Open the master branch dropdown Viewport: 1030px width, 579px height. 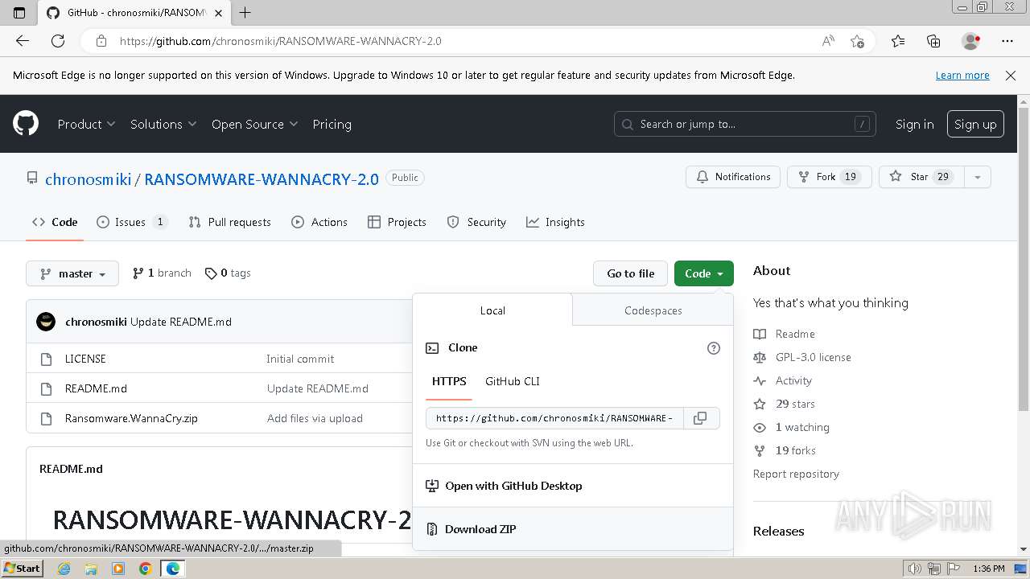pyautogui.click(x=72, y=273)
